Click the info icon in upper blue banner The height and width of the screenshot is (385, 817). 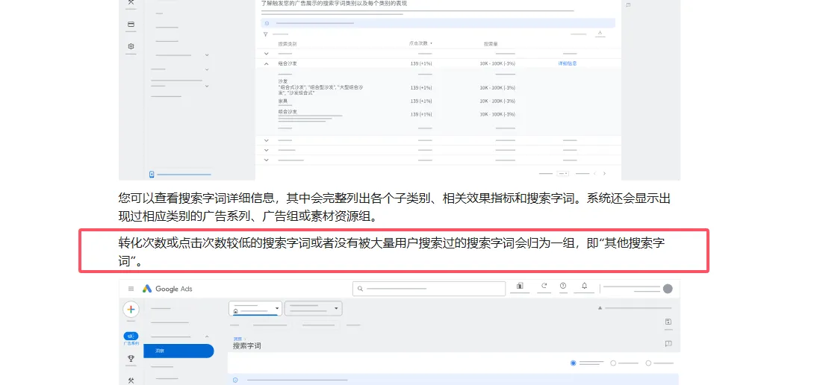267,23
